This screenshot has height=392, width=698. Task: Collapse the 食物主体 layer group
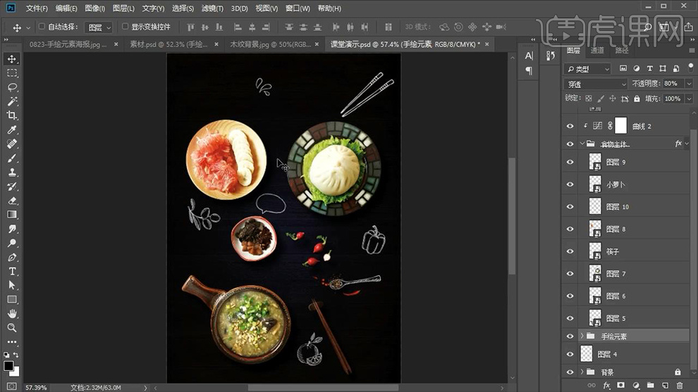tap(582, 144)
